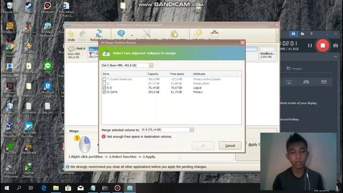Click the Capacity column header
343x193 pixels.
coord(158,74)
